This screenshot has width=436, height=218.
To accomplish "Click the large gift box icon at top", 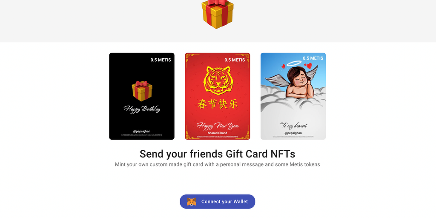I will [x=218, y=14].
